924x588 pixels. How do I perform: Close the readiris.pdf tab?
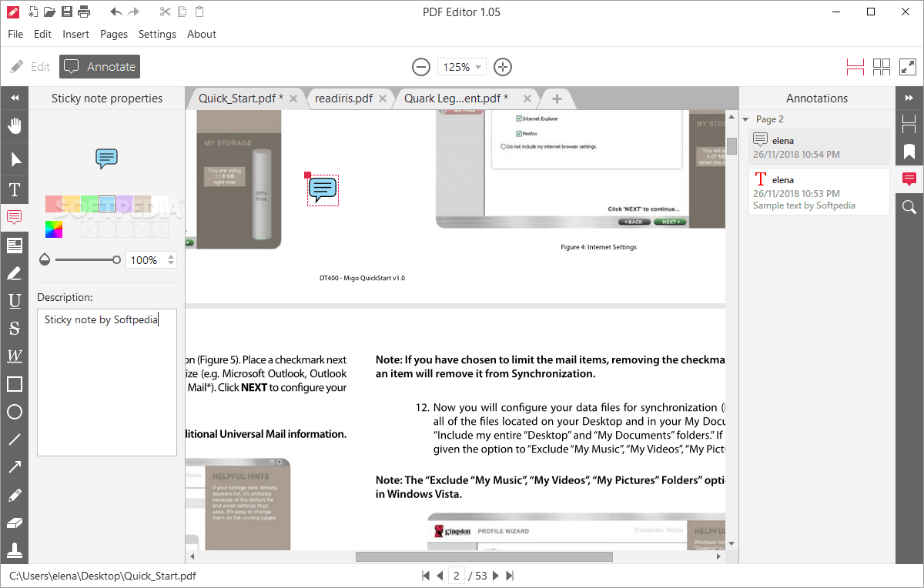[383, 99]
